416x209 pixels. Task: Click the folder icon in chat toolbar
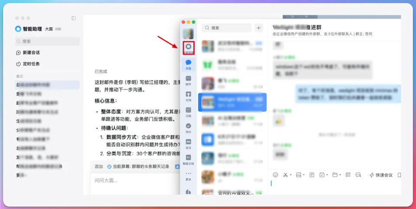(x=335, y=175)
